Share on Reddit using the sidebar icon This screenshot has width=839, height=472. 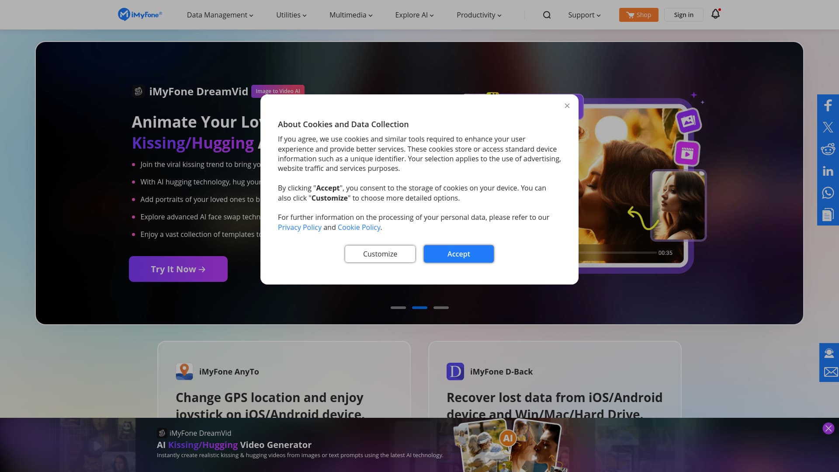coord(828,149)
